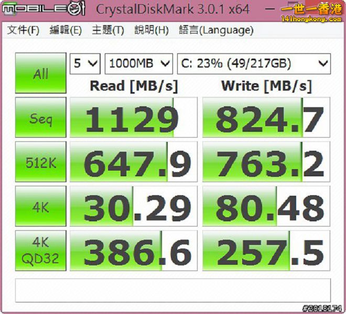Open the 1000MB test size dropdown
The width and height of the screenshot is (346, 314).
[x=139, y=64]
